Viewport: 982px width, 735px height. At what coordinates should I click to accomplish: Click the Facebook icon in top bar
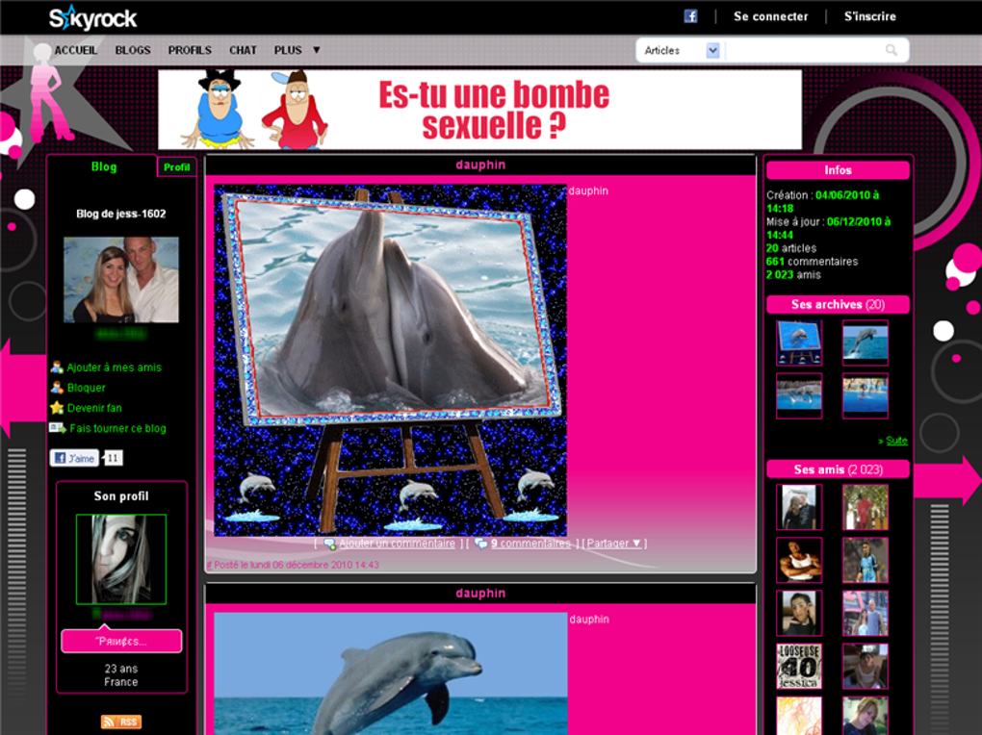pyautogui.click(x=690, y=16)
